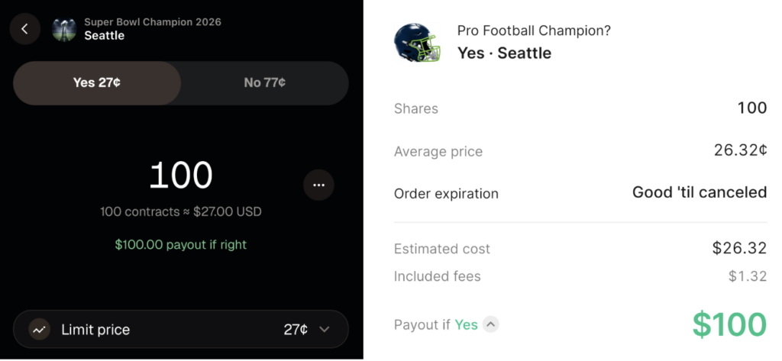The width and height of the screenshot is (782, 361).
Task: Click the Pro Football Champion? heading
Action: [534, 31]
